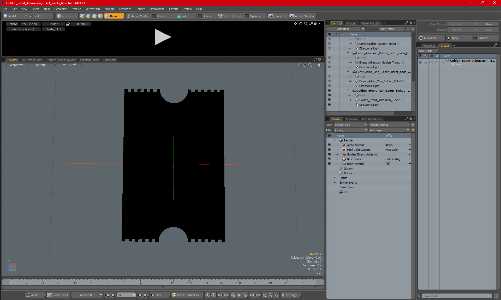Click the record keyframe button in transport
This screenshot has width=501, height=300.
239,295
